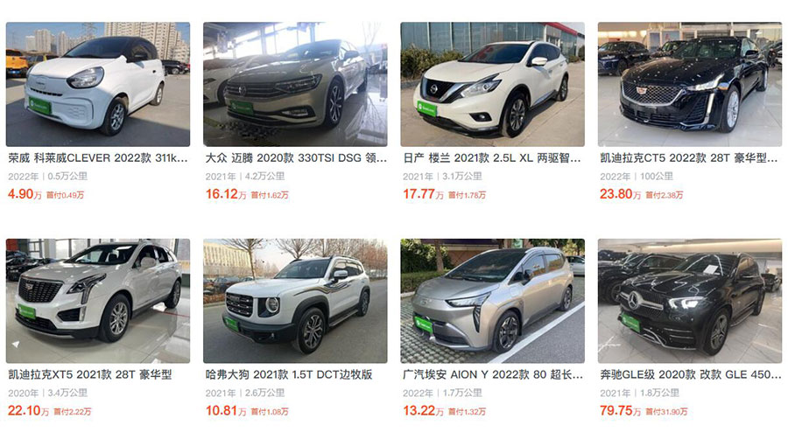
Task: Open the Volkswagen Magotan car photo
Action: pos(295,84)
